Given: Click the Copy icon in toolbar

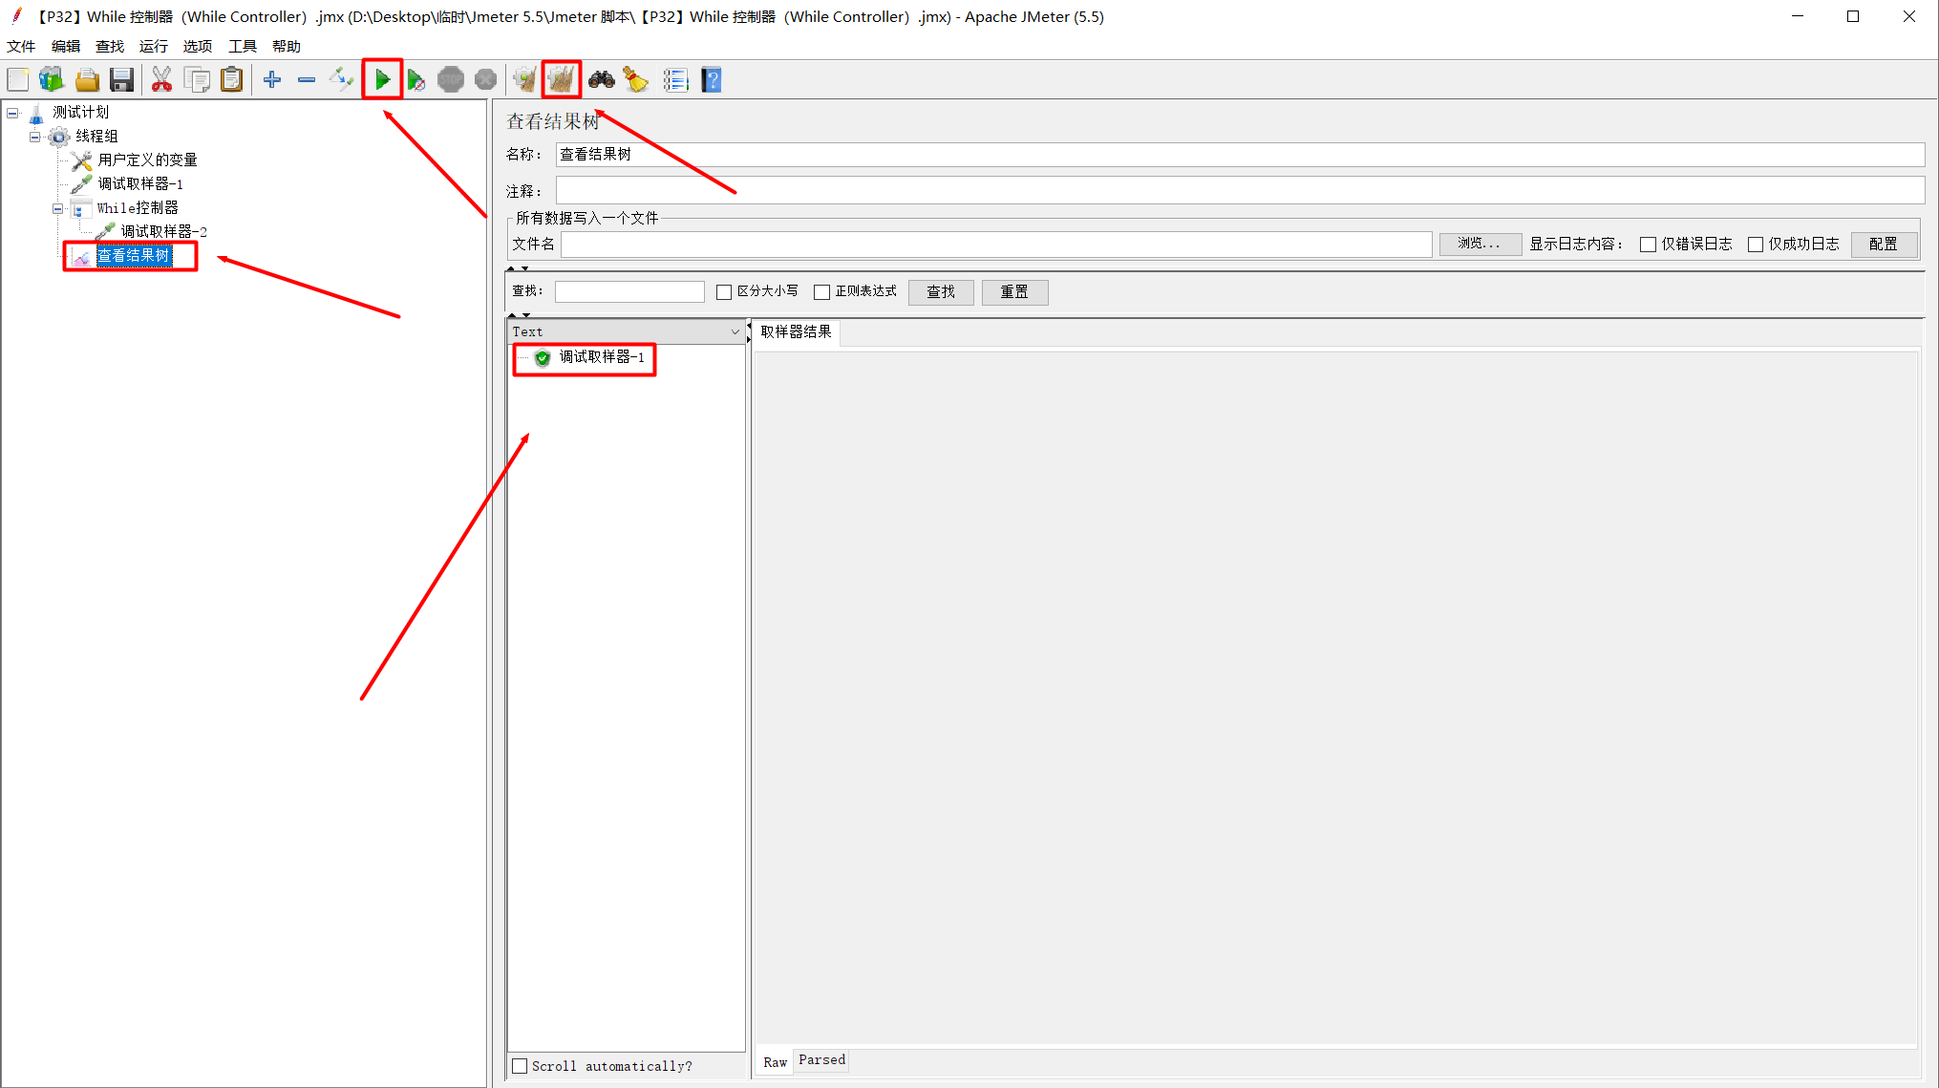Looking at the screenshot, I should pyautogui.click(x=197, y=80).
